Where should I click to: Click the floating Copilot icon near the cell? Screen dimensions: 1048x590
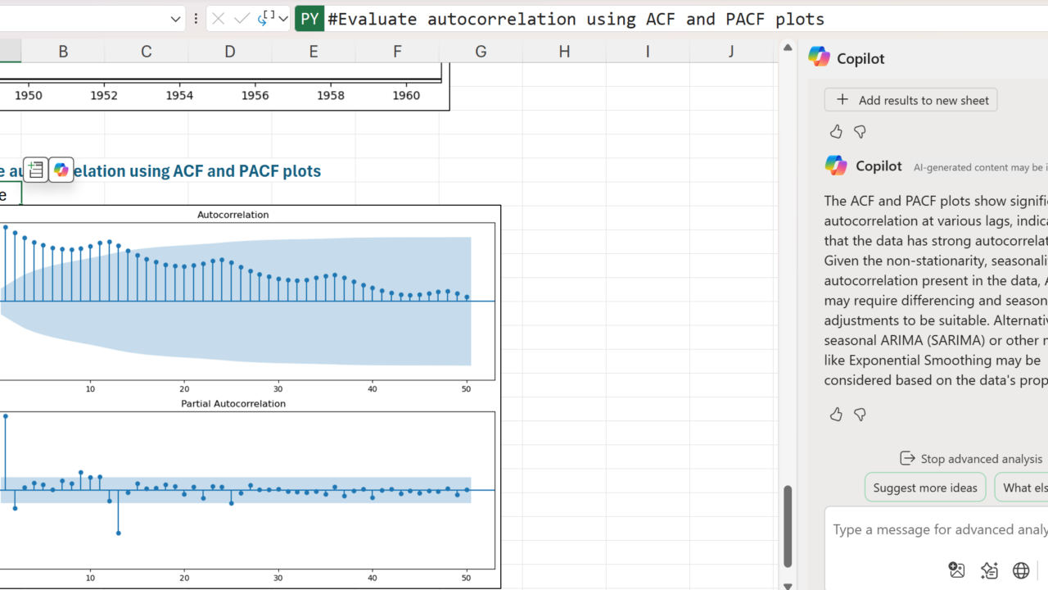tap(61, 170)
